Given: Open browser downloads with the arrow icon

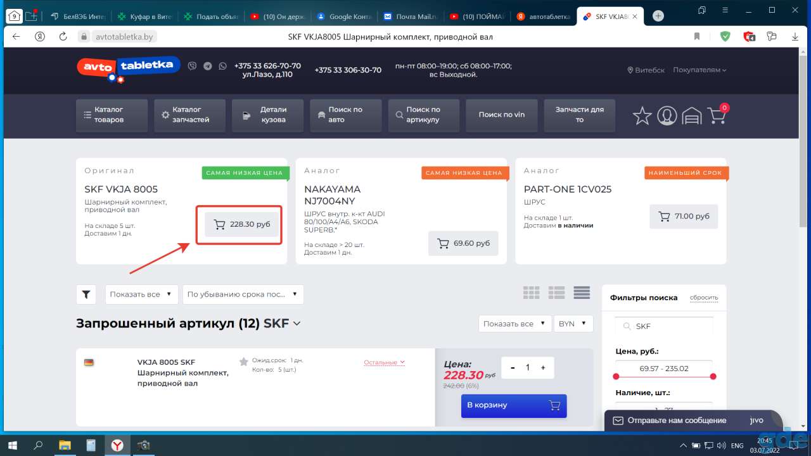Looking at the screenshot, I should point(795,37).
